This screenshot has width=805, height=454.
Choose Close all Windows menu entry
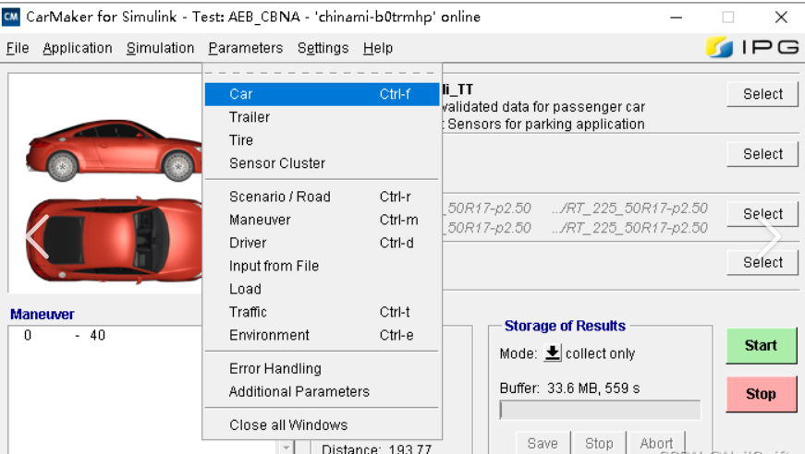coord(322,424)
